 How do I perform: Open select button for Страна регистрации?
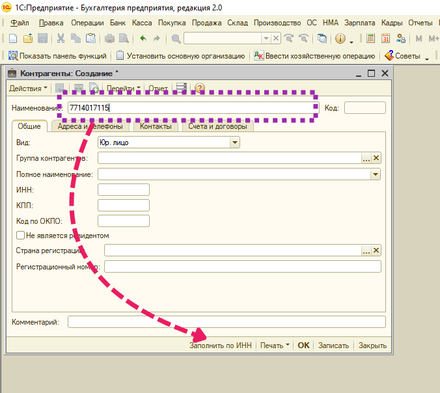[x=366, y=251]
